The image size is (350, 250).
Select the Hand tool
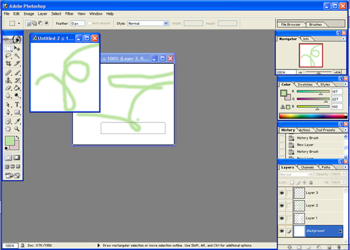pos(8,129)
